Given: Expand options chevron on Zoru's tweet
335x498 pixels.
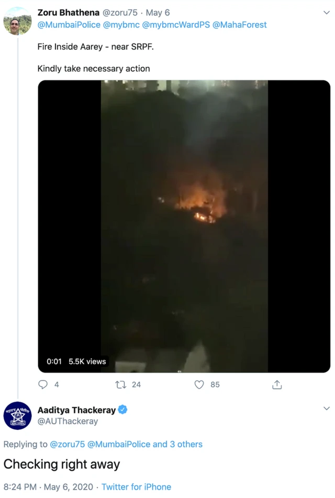Looking at the screenshot, I should click(327, 13).
